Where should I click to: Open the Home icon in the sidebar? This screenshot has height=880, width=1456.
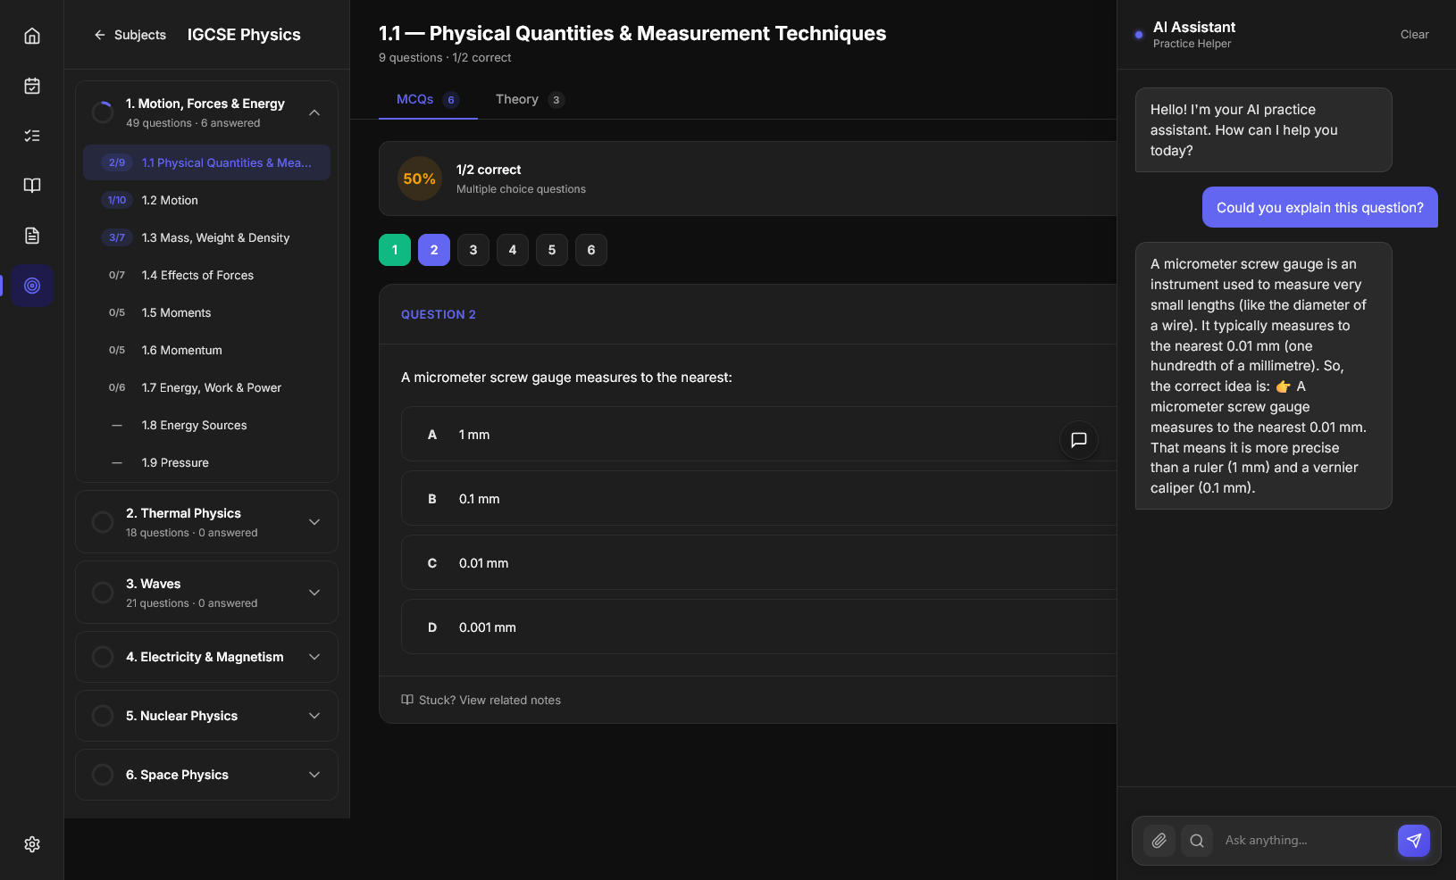click(x=32, y=36)
